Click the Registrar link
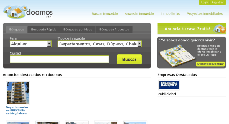The width and height of the screenshot is (229, 124). pos(218,2)
